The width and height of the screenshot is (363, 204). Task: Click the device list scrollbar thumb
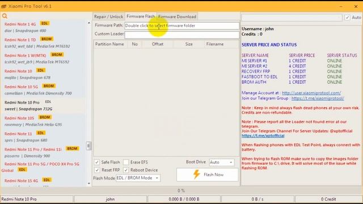88,146
